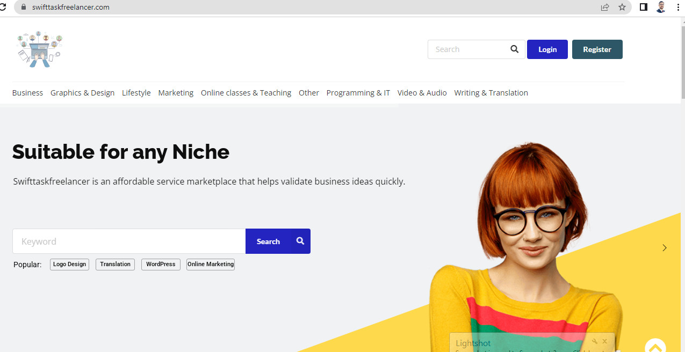The height and width of the screenshot is (352, 685).
Task: Open the Marketing category
Action: 176,93
